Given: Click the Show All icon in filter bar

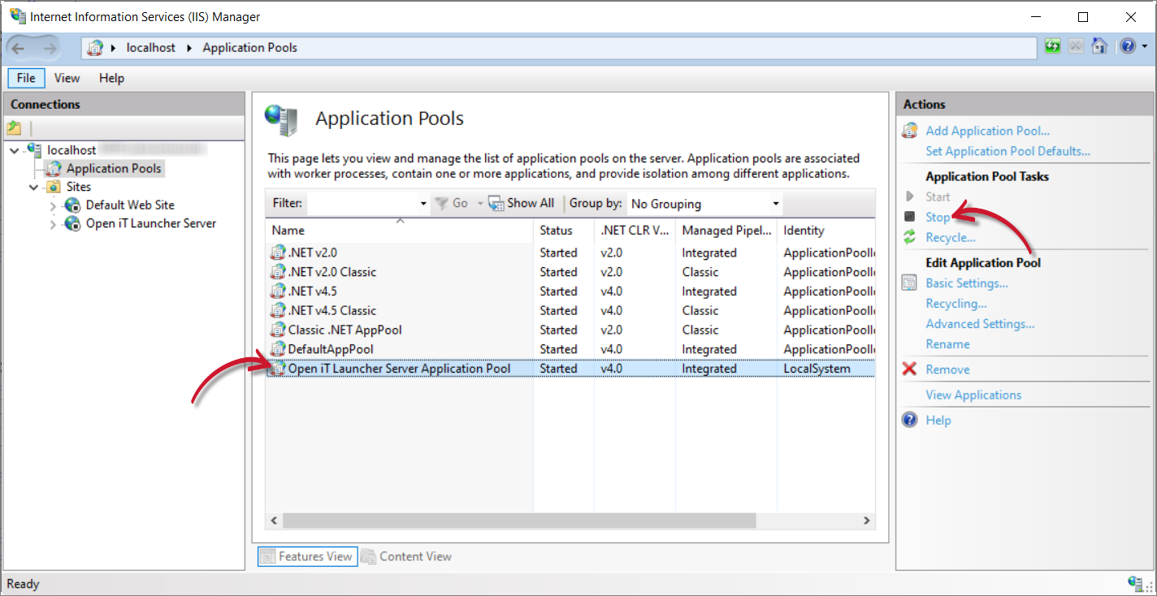Looking at the screenshot, I should [x=496, y=203].
